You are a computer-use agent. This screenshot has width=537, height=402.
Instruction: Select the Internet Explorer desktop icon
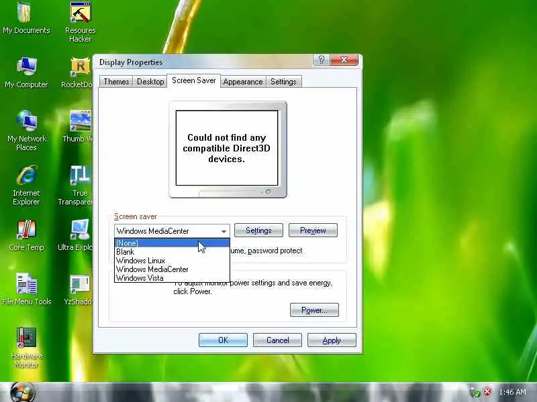point(26,186)
